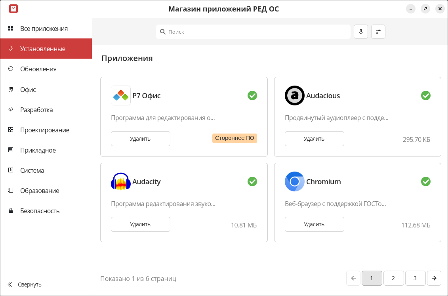This screenshot has height=296, width=448.
Task: Click the Audacity headphones icon
Action: 121,181
